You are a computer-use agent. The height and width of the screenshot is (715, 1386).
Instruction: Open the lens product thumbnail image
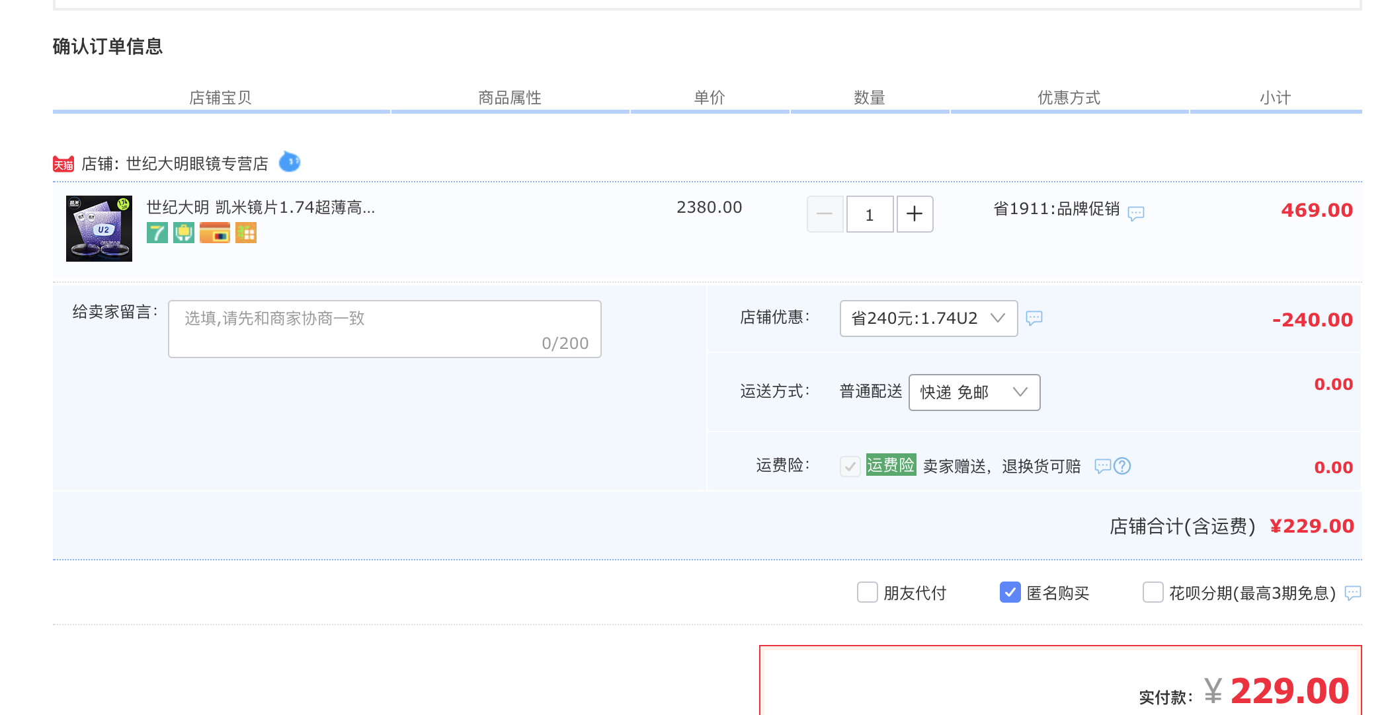pos(99,229)
